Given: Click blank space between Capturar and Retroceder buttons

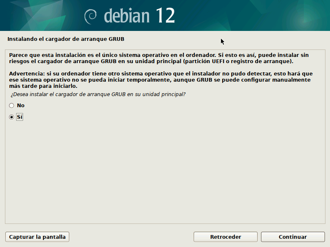Looking at the screenshot, I should (131, 237).
